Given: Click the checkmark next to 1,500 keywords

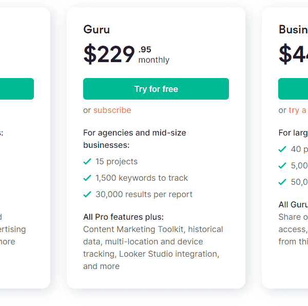Looking at the screenshot, I should click(87, 178).
